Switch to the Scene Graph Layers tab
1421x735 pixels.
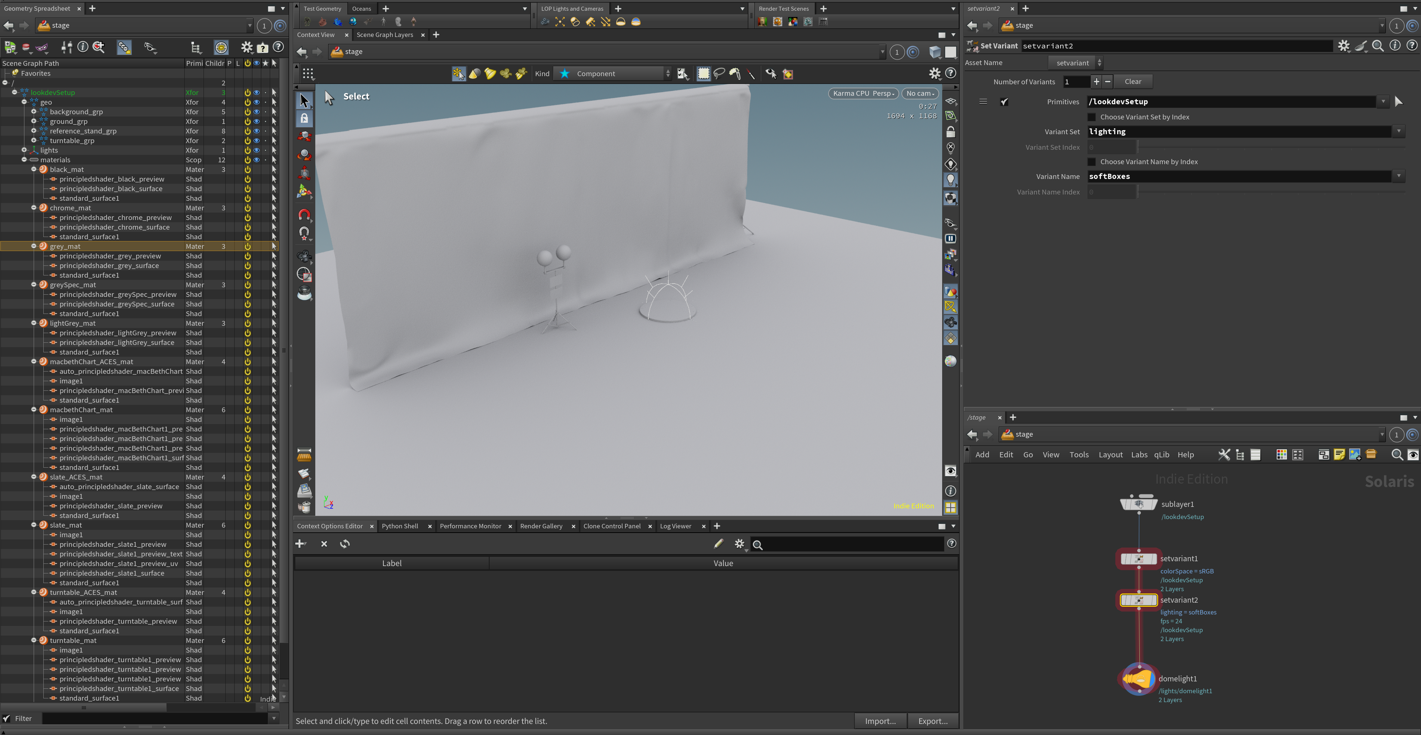(384, 35)
